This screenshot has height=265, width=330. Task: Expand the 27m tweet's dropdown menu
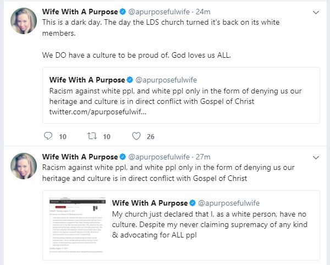coord(315,157)
